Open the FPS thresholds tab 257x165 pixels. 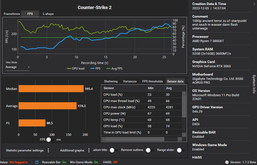click(x=152, y=81)
